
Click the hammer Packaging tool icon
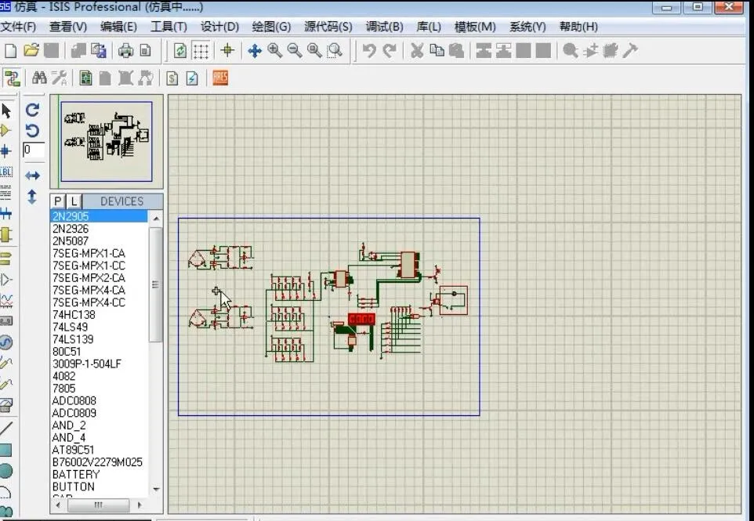point(630,50)
